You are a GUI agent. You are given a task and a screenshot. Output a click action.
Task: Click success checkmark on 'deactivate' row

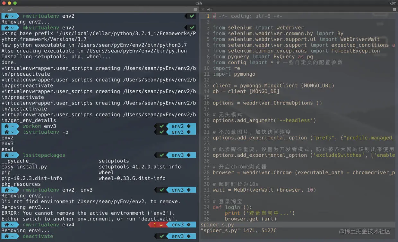point(161,236)
